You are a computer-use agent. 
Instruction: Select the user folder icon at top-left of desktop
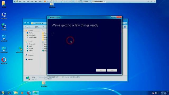[x=4, y=4]
